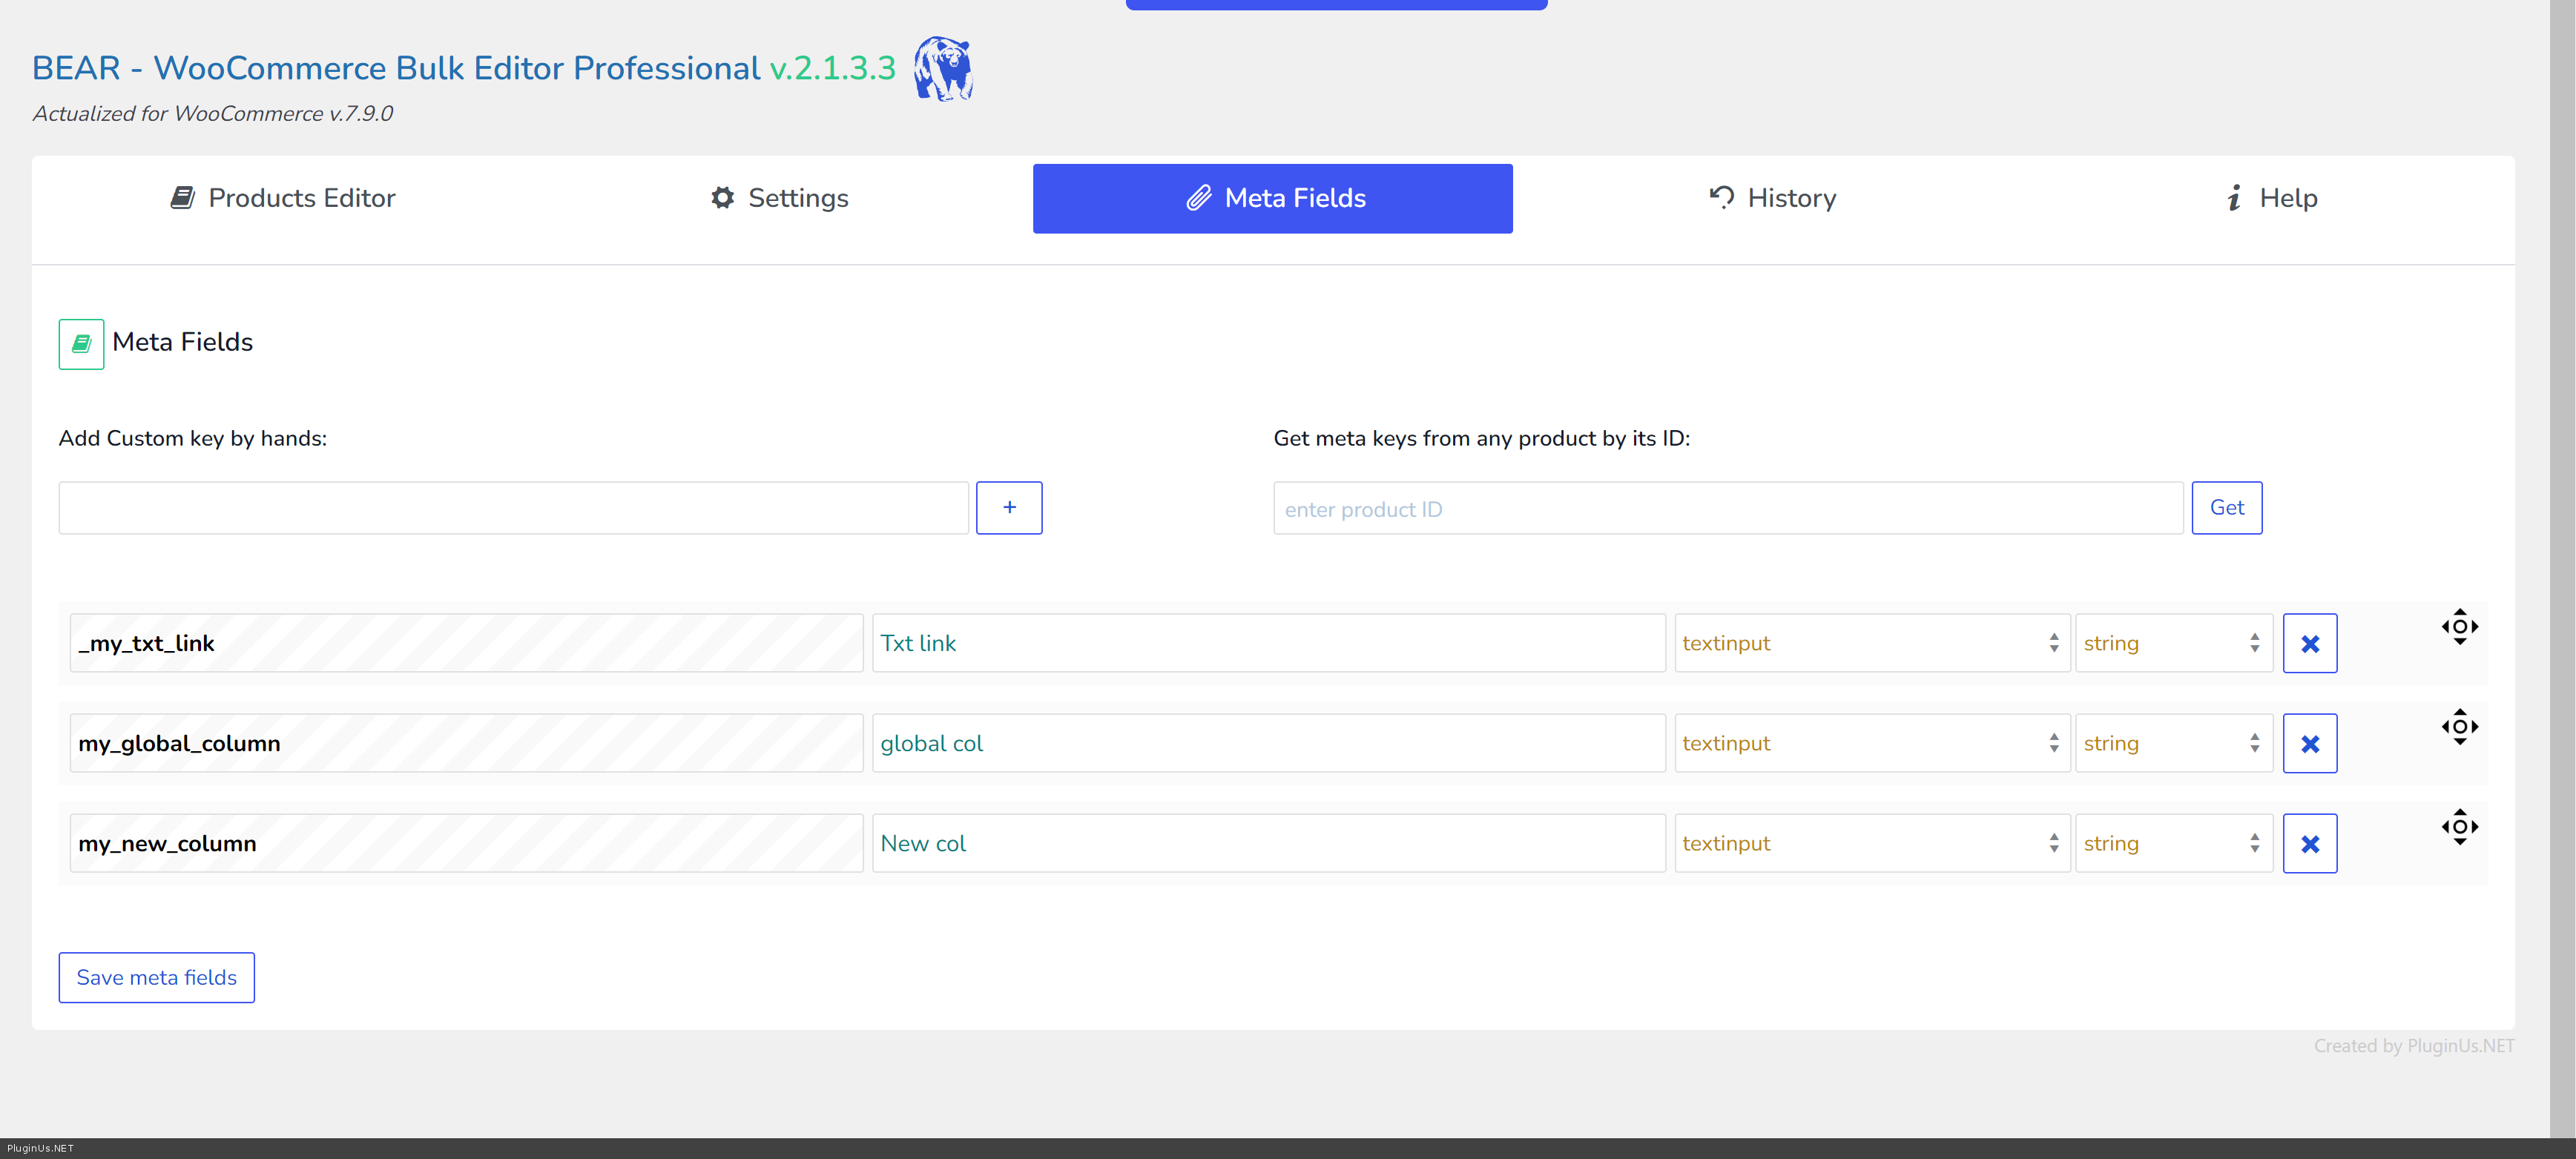Delete the my_new_column row
Image resolution: width=2576 pixels, height=1159 pixels.
pos(2309,843)
